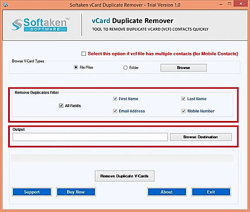Click the 'Output' label text
This screenshot has height=212, width=250.
(18, 130)
